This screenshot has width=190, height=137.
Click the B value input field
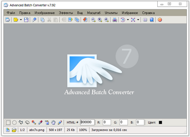pos(140,122)
